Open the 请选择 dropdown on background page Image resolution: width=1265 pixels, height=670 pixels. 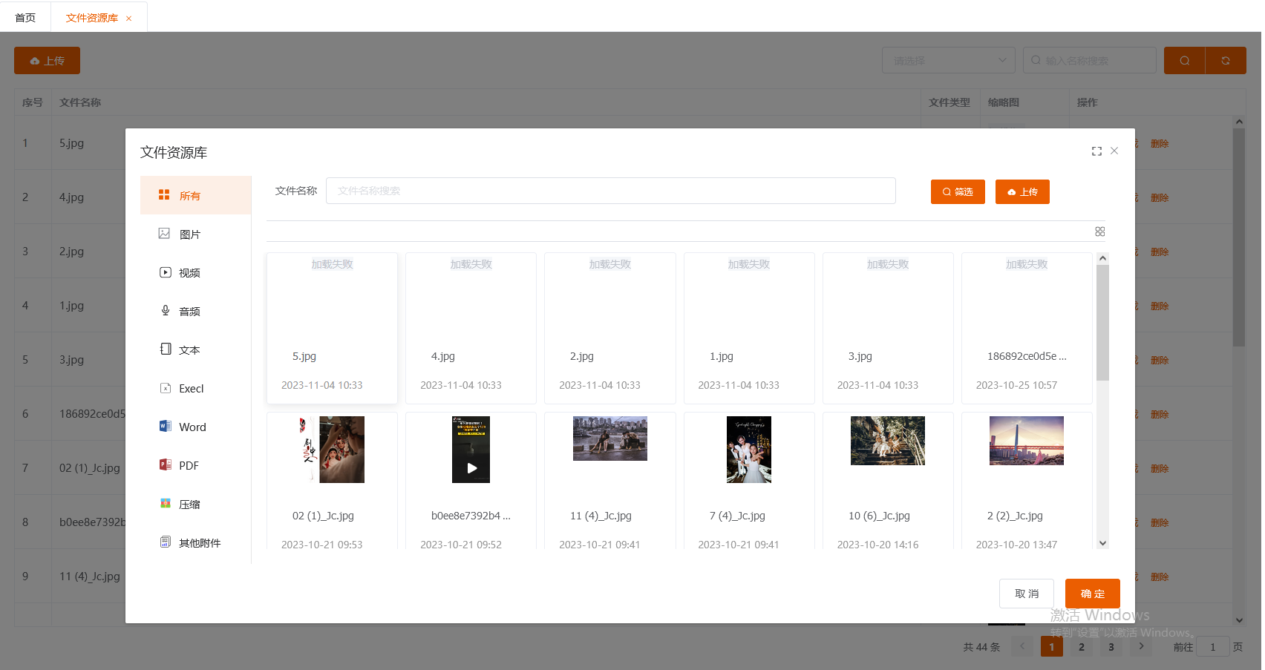point(949,60)
